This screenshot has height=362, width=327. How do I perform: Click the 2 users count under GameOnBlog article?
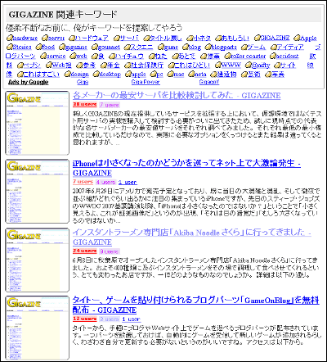tap(110, 319)
